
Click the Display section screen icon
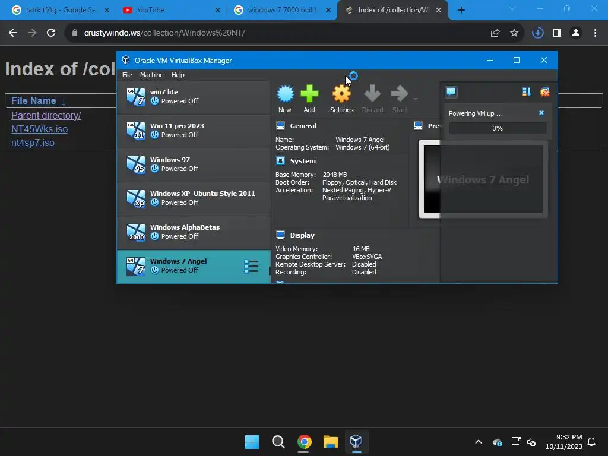pos(280,235)
